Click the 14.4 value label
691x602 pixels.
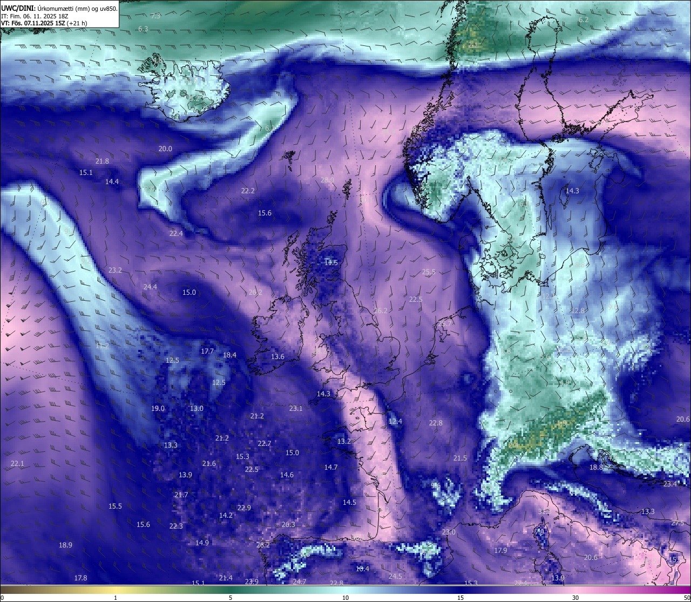point(112,181)
